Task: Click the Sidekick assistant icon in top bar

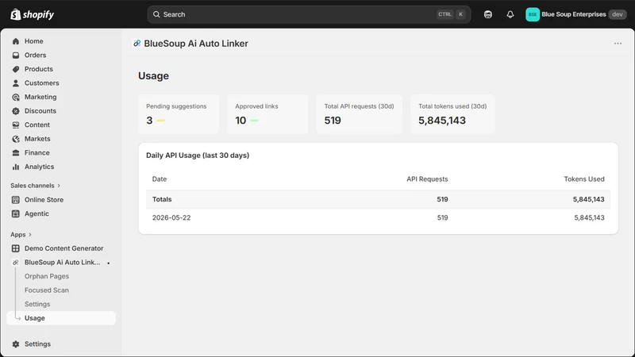Action: coord(487,14)
